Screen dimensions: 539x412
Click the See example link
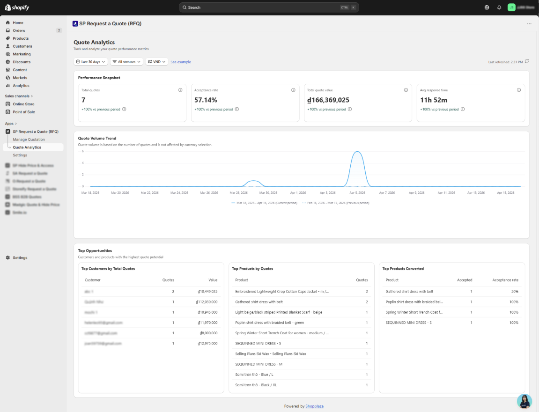(x=180, y=62)
